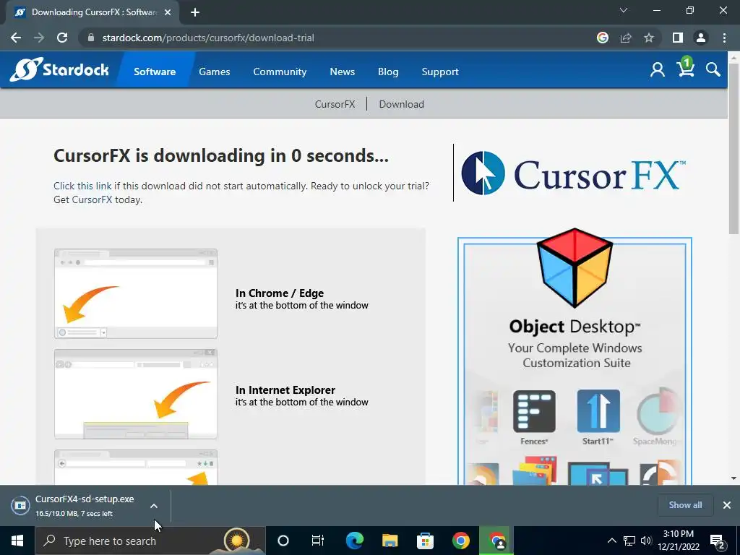This screenshot has height=555, width=740.
Task: Go to CursorFX product page in subnav
Action: point(335,104)
